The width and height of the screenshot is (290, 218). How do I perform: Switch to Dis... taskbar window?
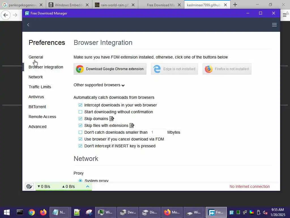(150, 212)
